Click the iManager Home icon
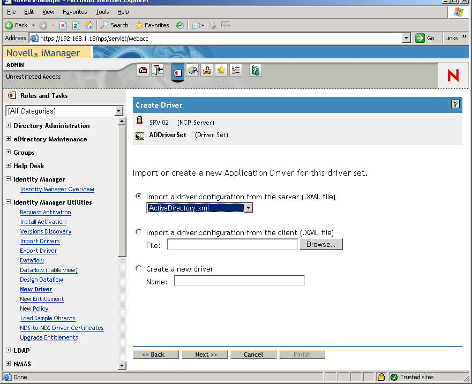Image resolution: width=472 pixels, height=384 pixels. [x=143, y=70]
